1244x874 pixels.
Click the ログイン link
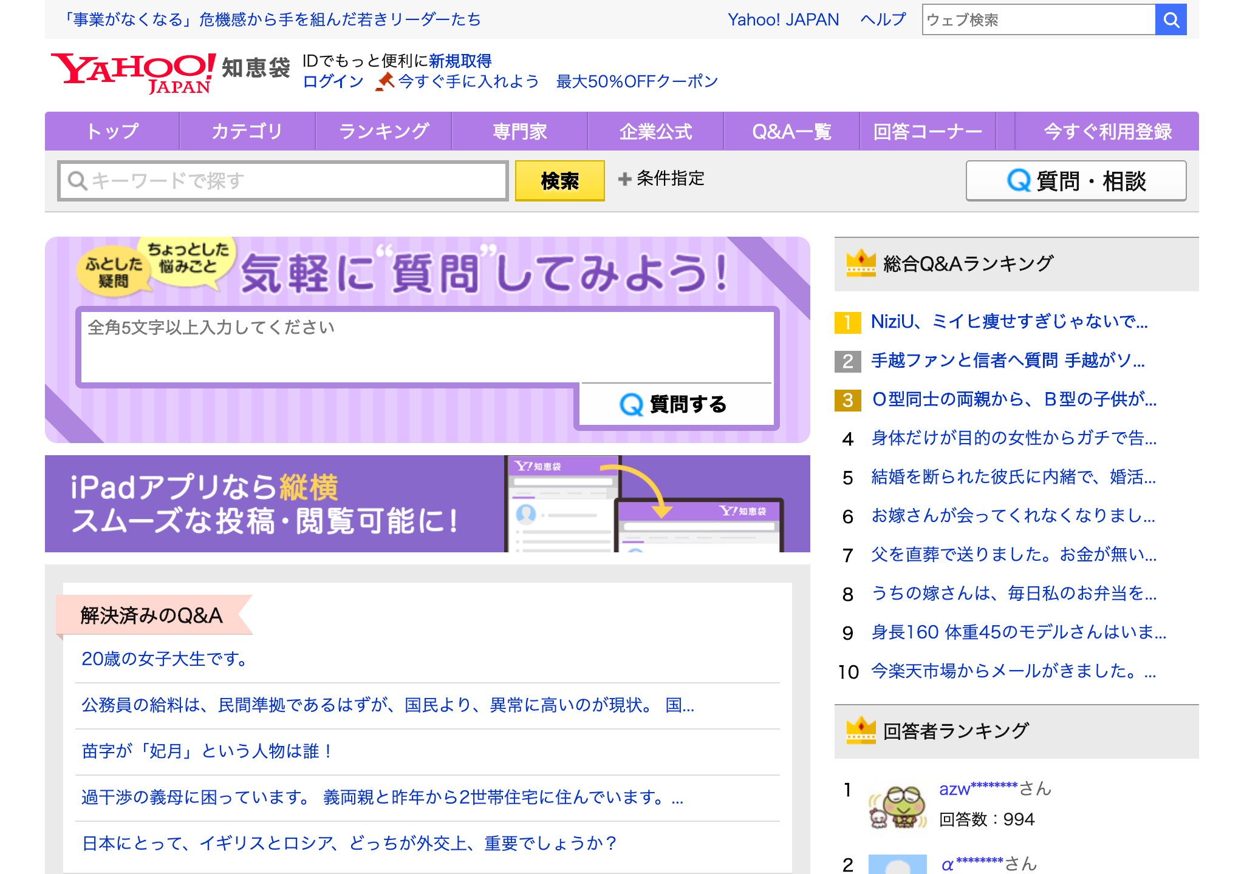pyautogui.click(x=333, y=81)
